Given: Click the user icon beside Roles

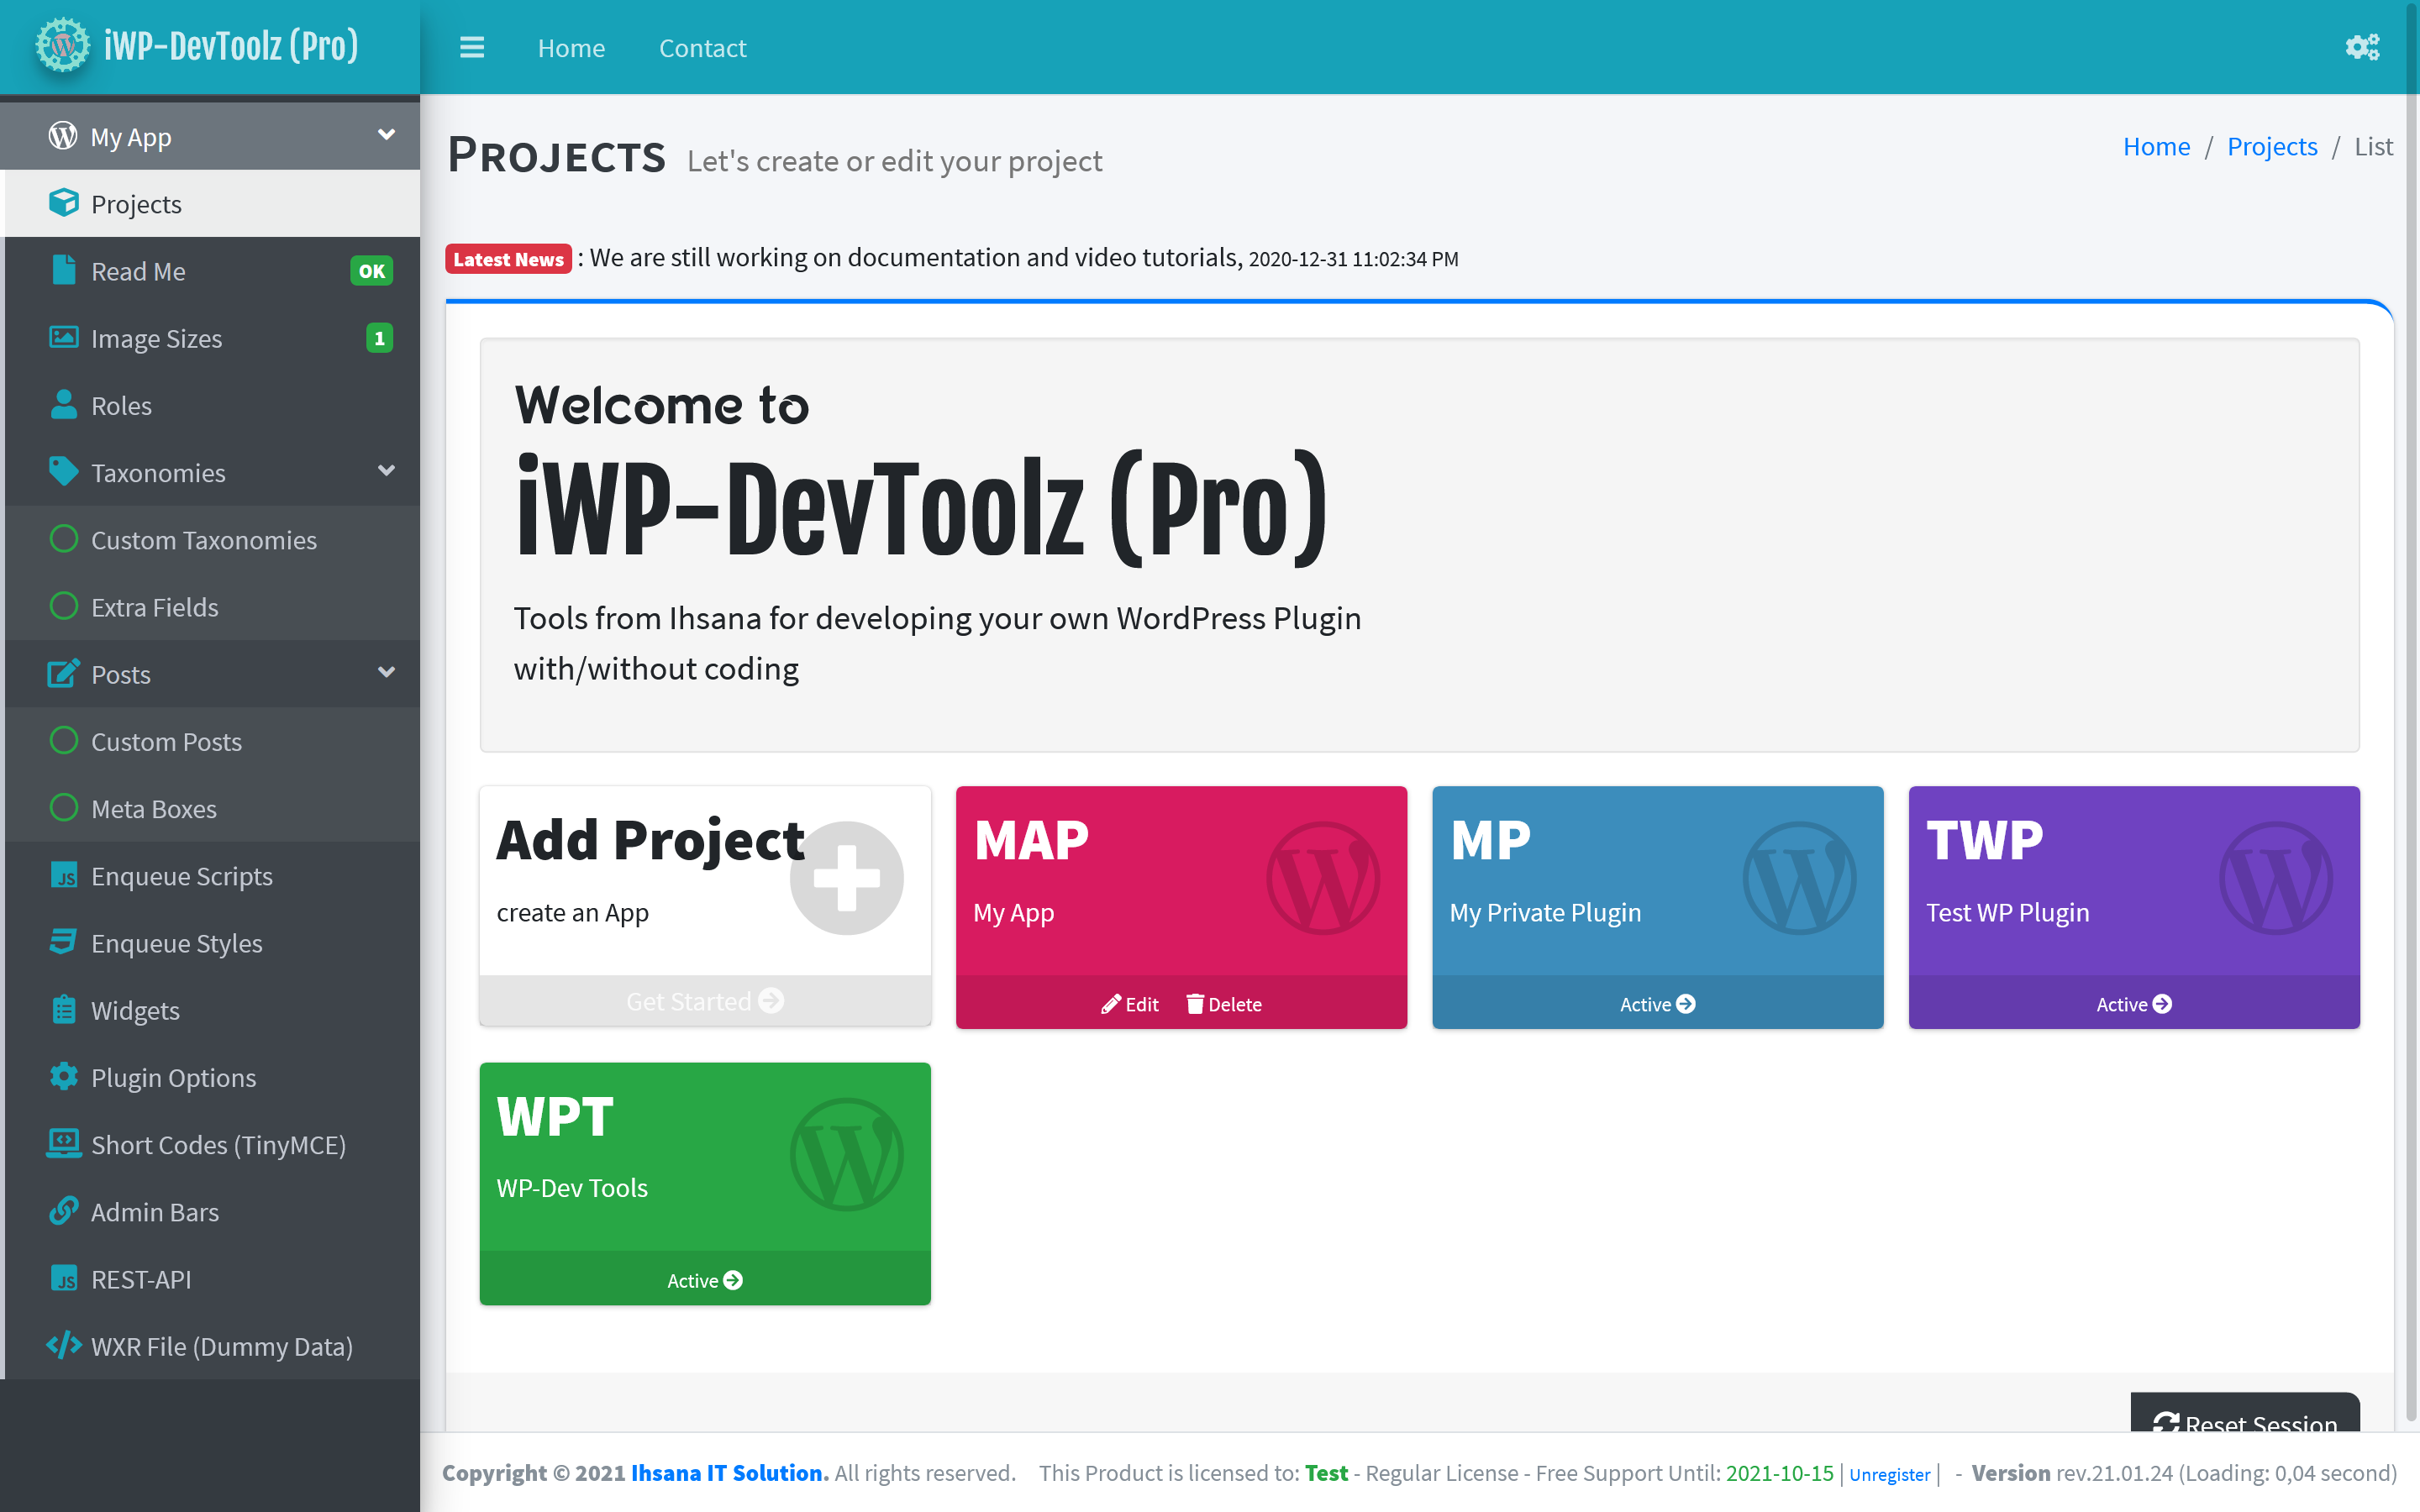Looking at the screenshot, I should (x=63, y=404).
